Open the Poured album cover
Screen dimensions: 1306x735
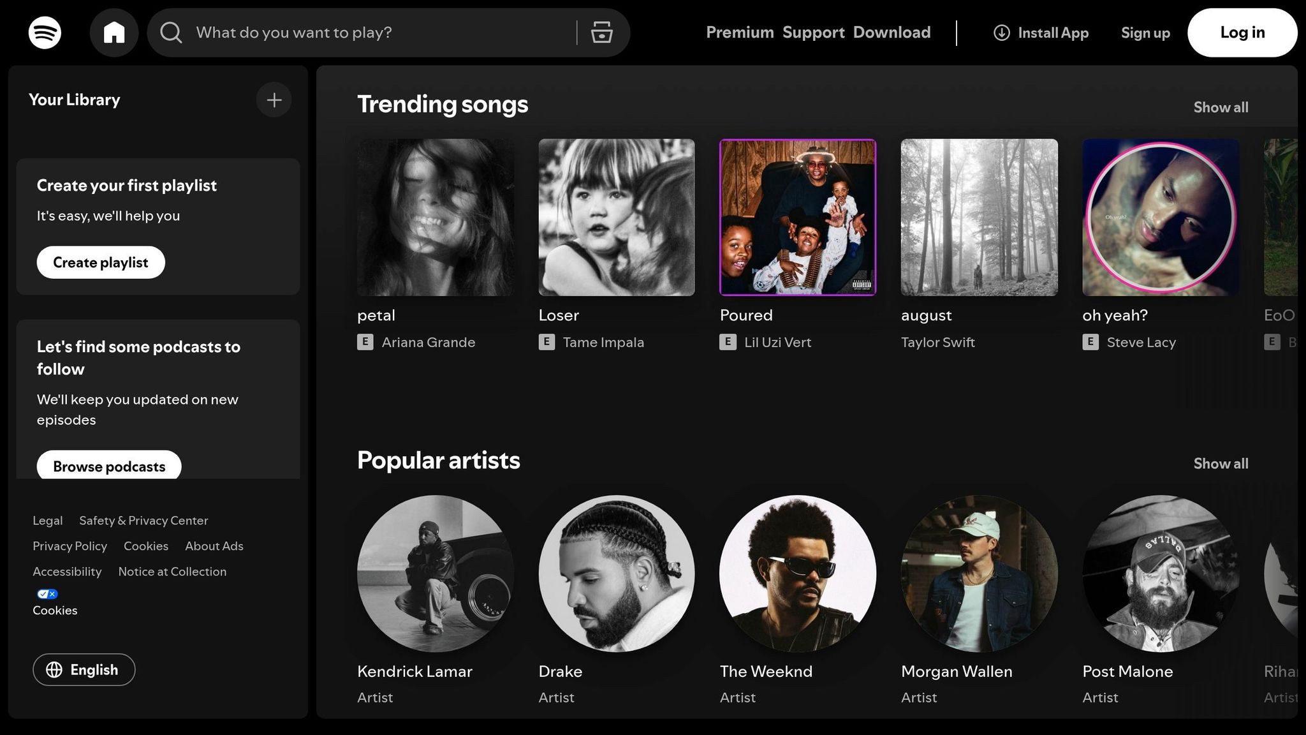[x=798, y=218]
